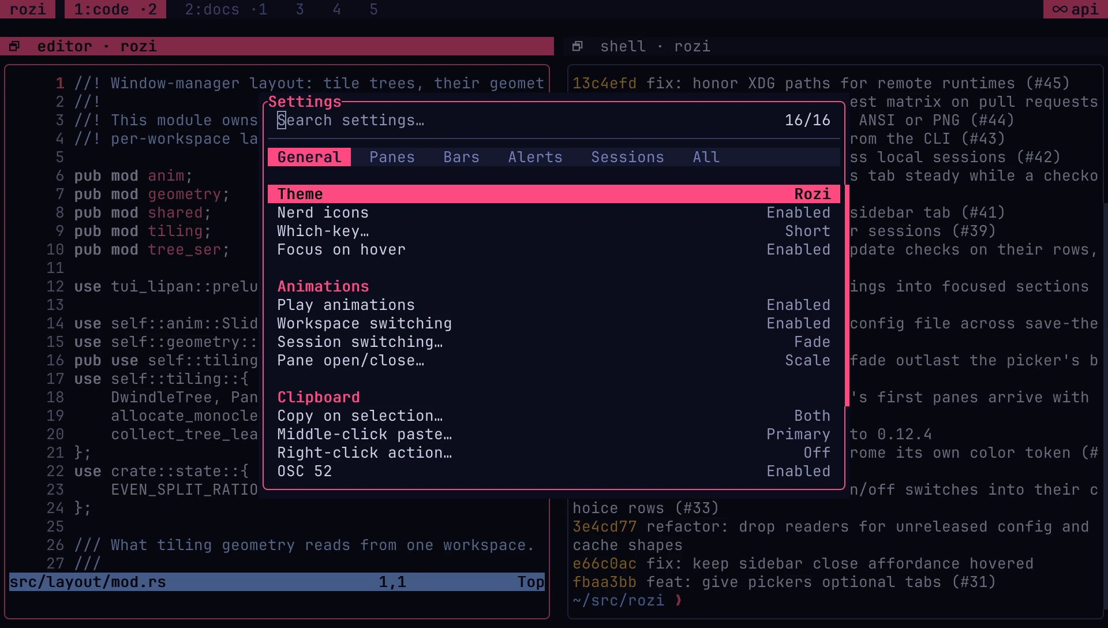1108x628 pixels.
Task: Click the rozi session label
Action: (x=28, y=9)
